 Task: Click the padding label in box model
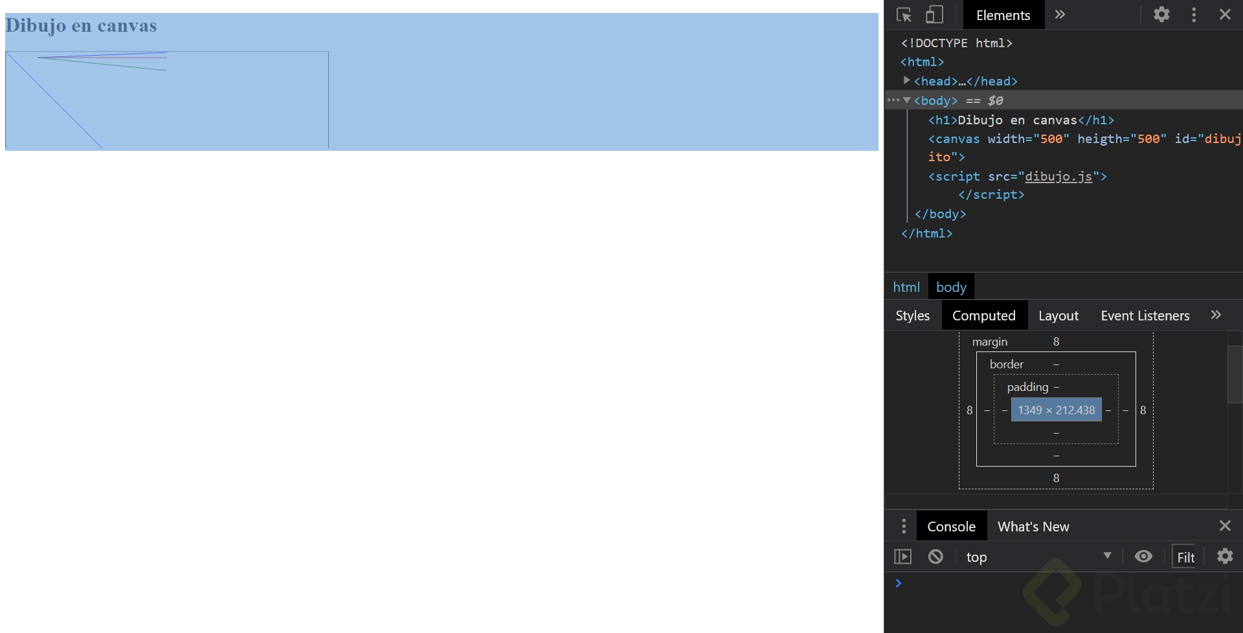1027,386
